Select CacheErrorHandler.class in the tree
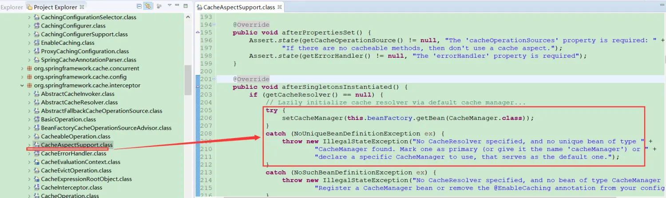 74,154
